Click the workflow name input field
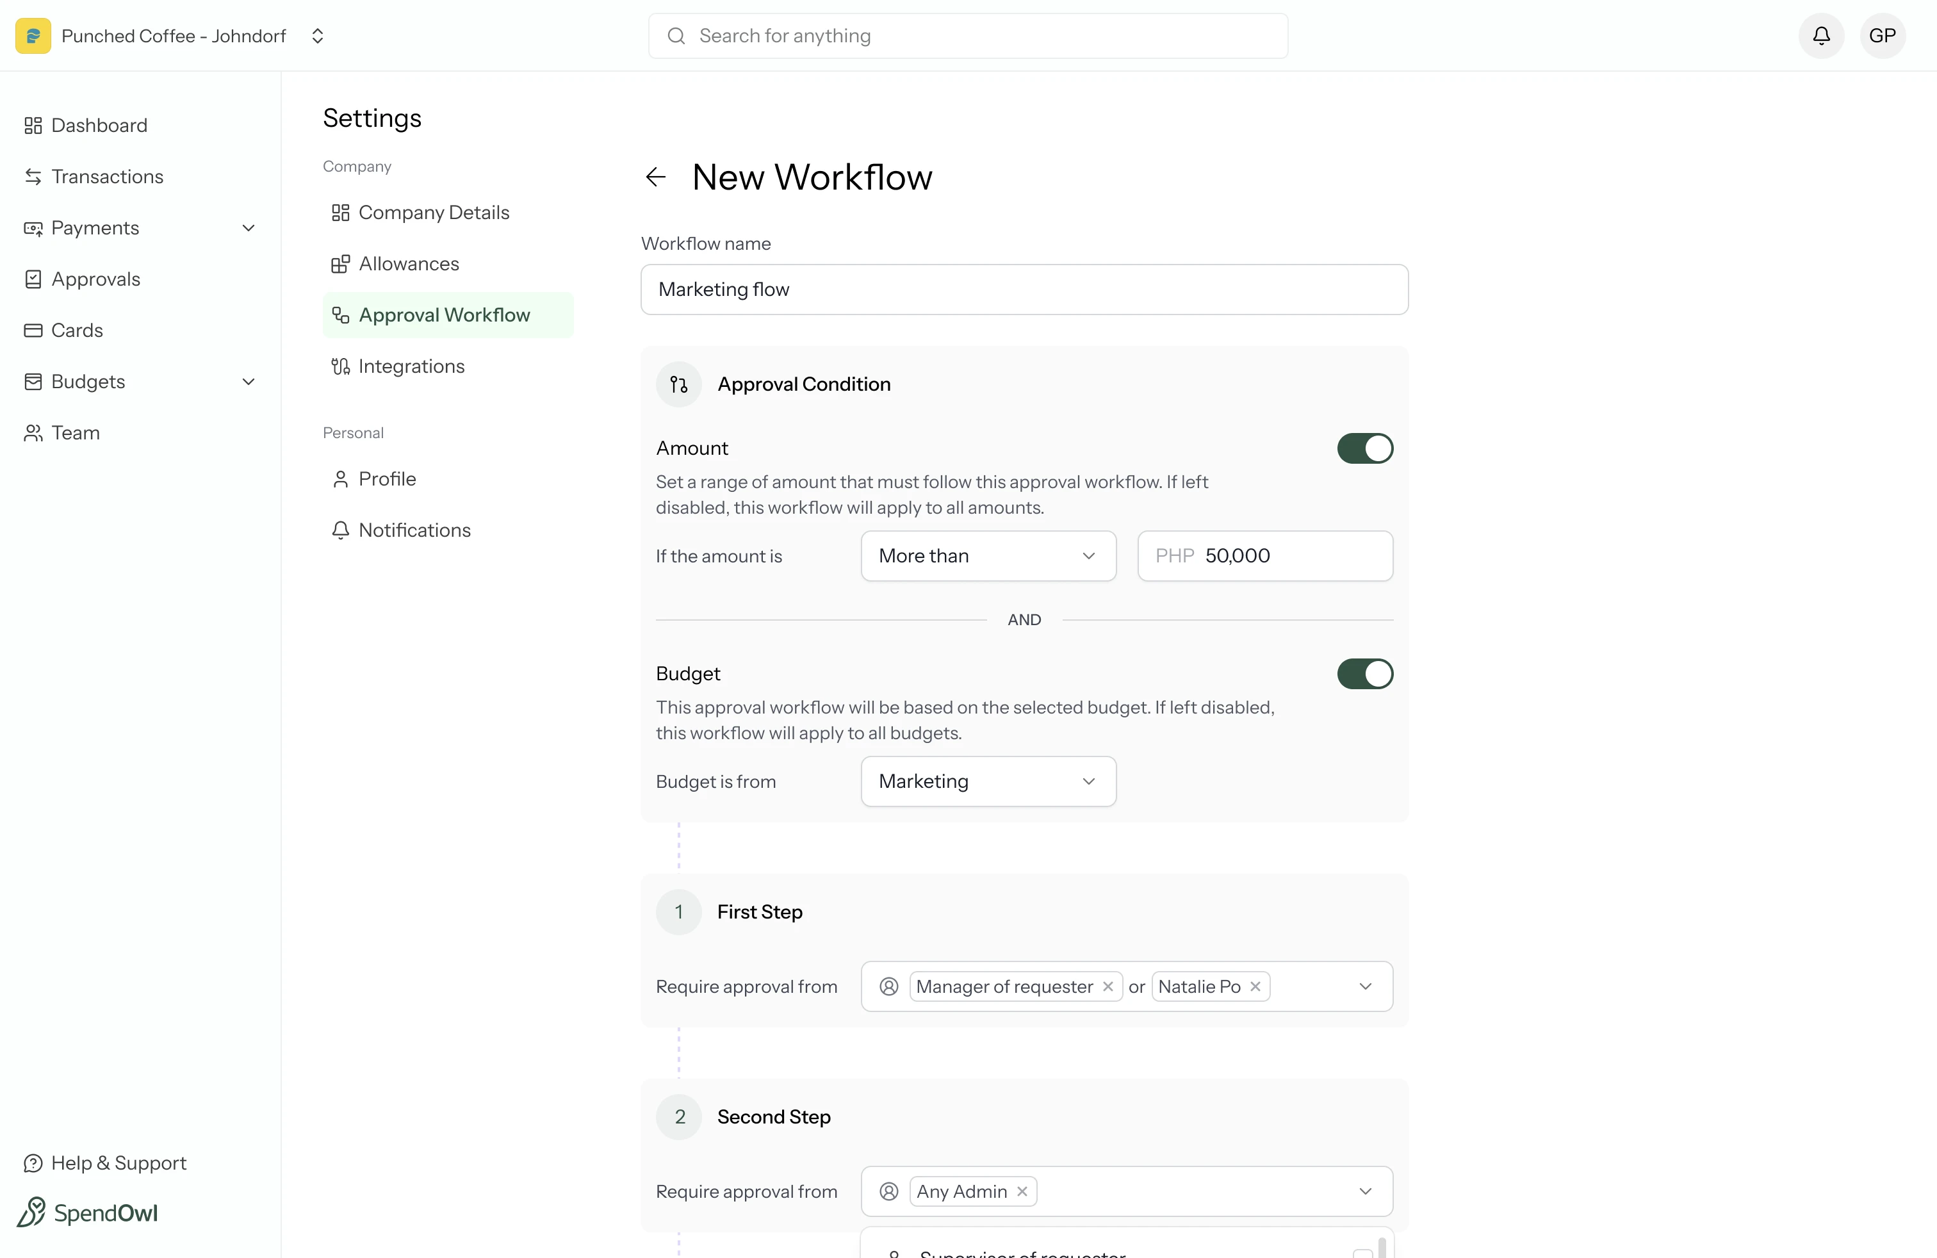The width and height of the screenshot is (1937, 1258). tap(1024, 290)
